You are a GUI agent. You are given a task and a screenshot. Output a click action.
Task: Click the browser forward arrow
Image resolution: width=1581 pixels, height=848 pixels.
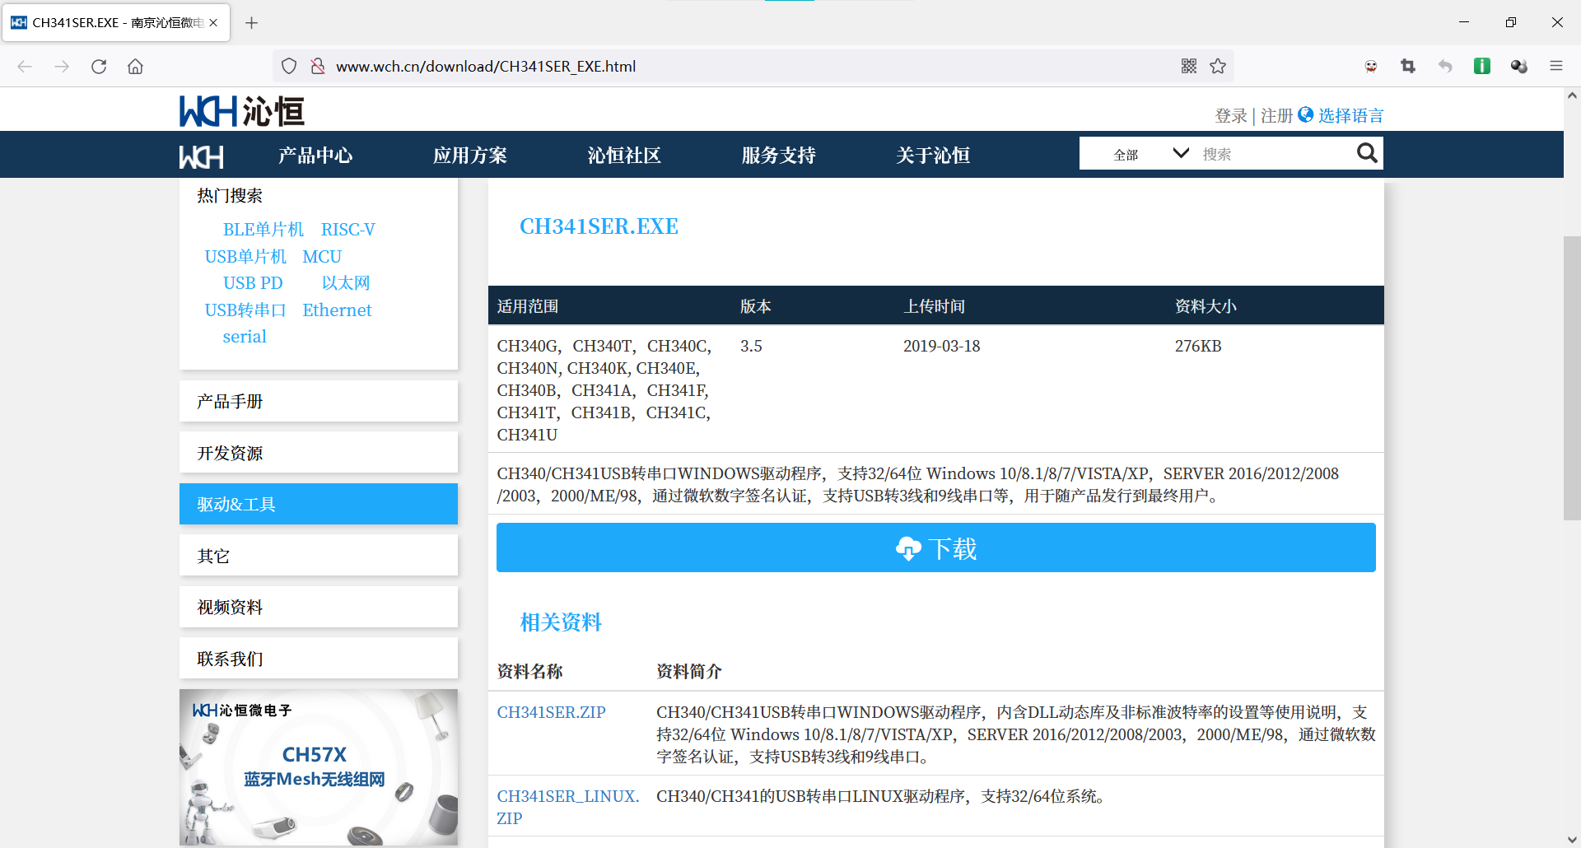[x=62, y=66]
